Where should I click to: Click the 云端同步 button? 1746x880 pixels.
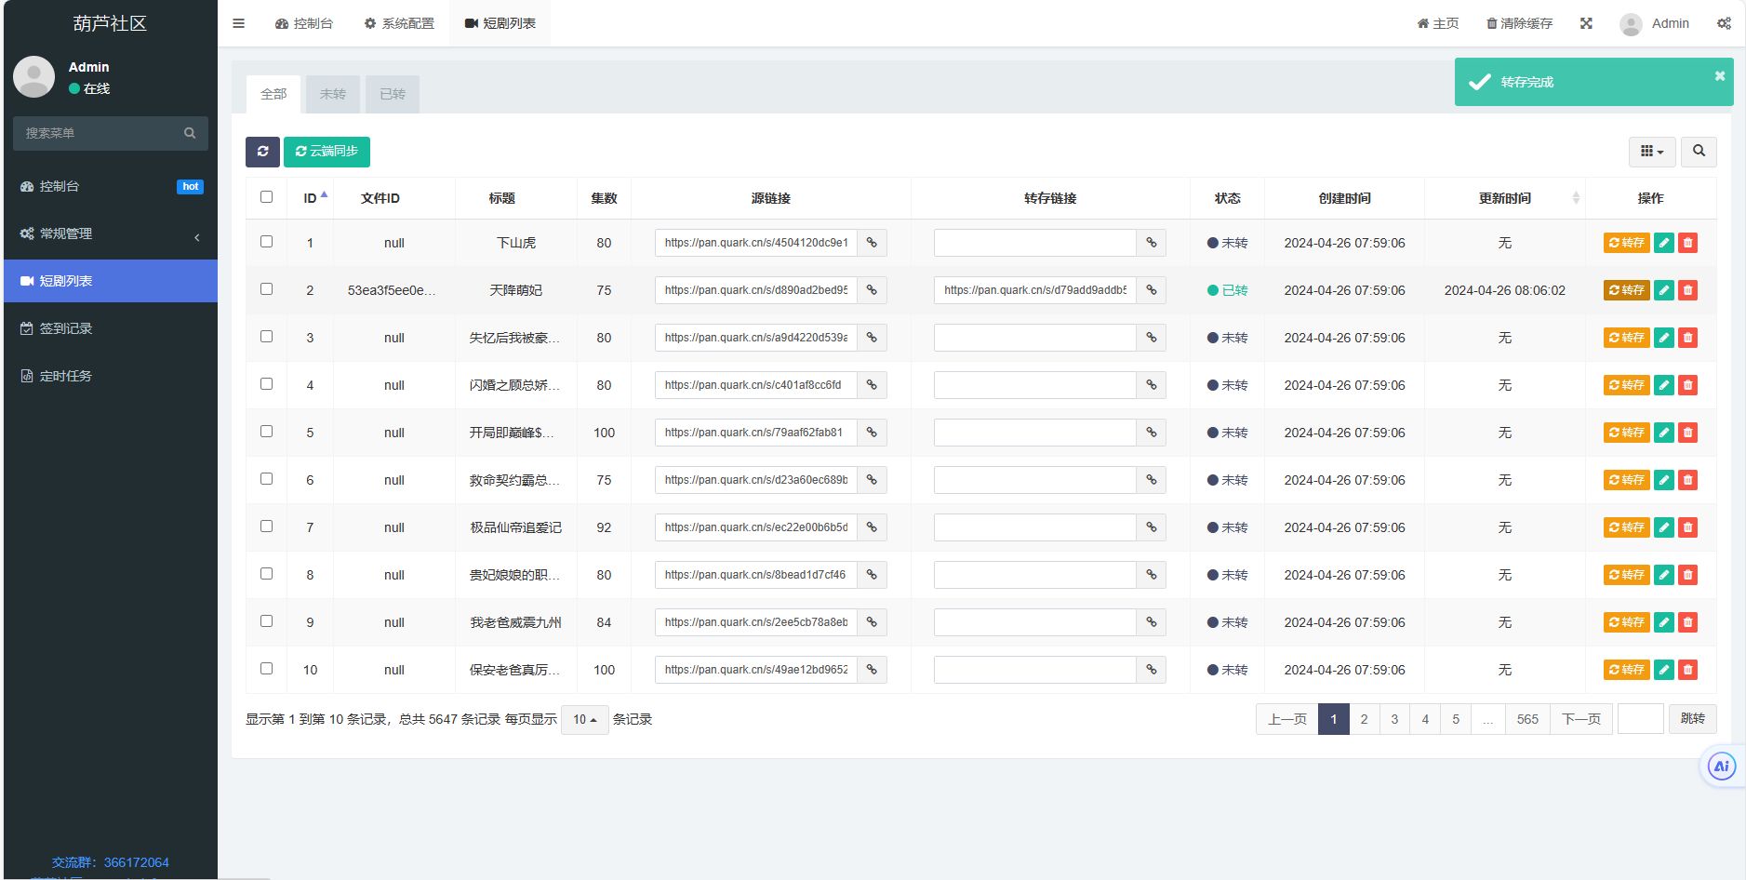327,152
